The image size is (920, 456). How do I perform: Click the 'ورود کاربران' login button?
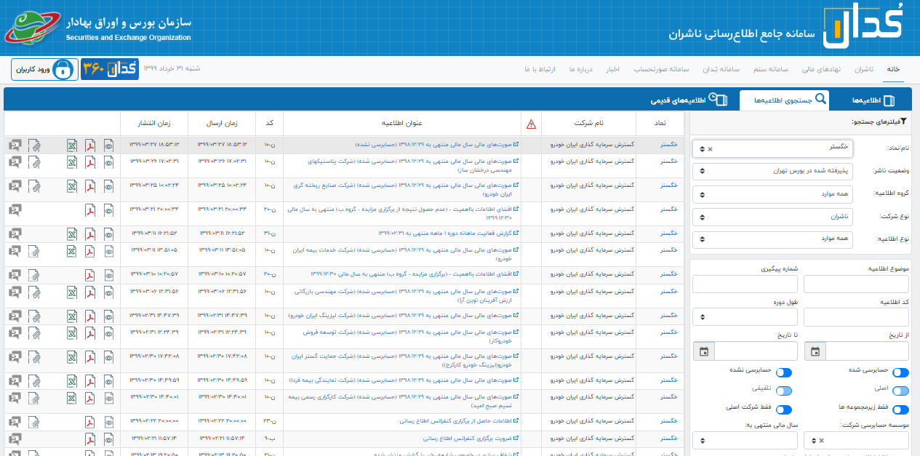pos(44,69)
